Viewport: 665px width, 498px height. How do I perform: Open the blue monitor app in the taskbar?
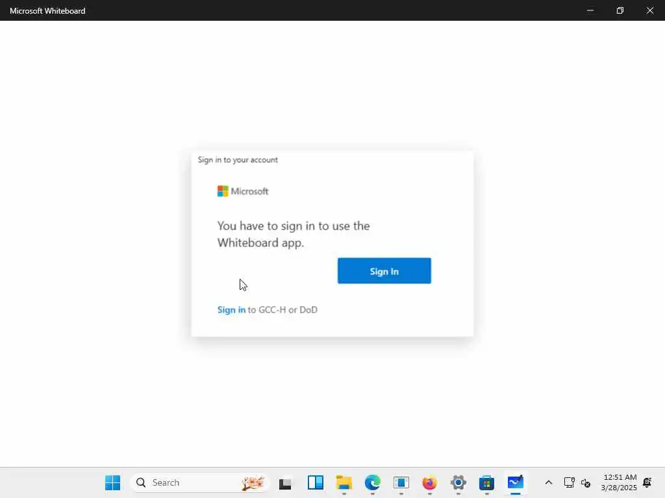[x=401, y=482]
